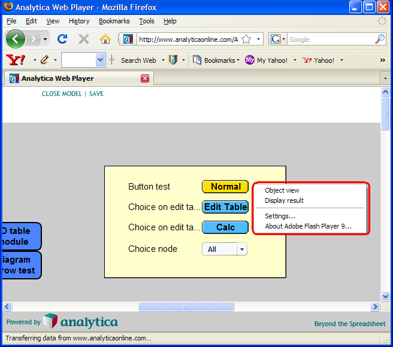The image size is (393, 347).
Task: Click the CLOSE MODEL link
Action: (x=62, y=94)
